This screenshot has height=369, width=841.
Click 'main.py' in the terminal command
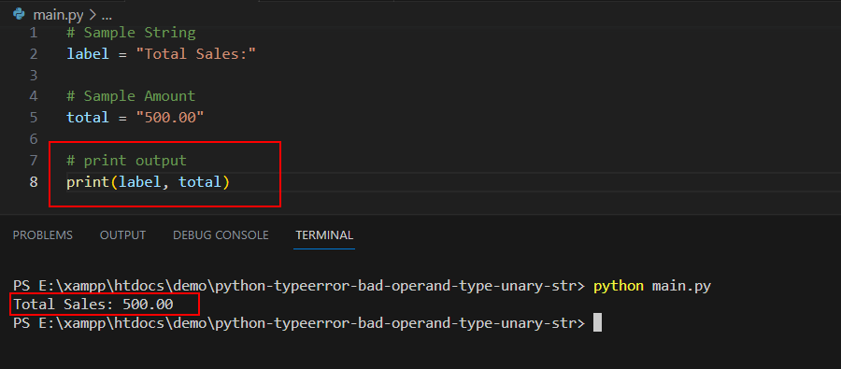pos(681,287)
